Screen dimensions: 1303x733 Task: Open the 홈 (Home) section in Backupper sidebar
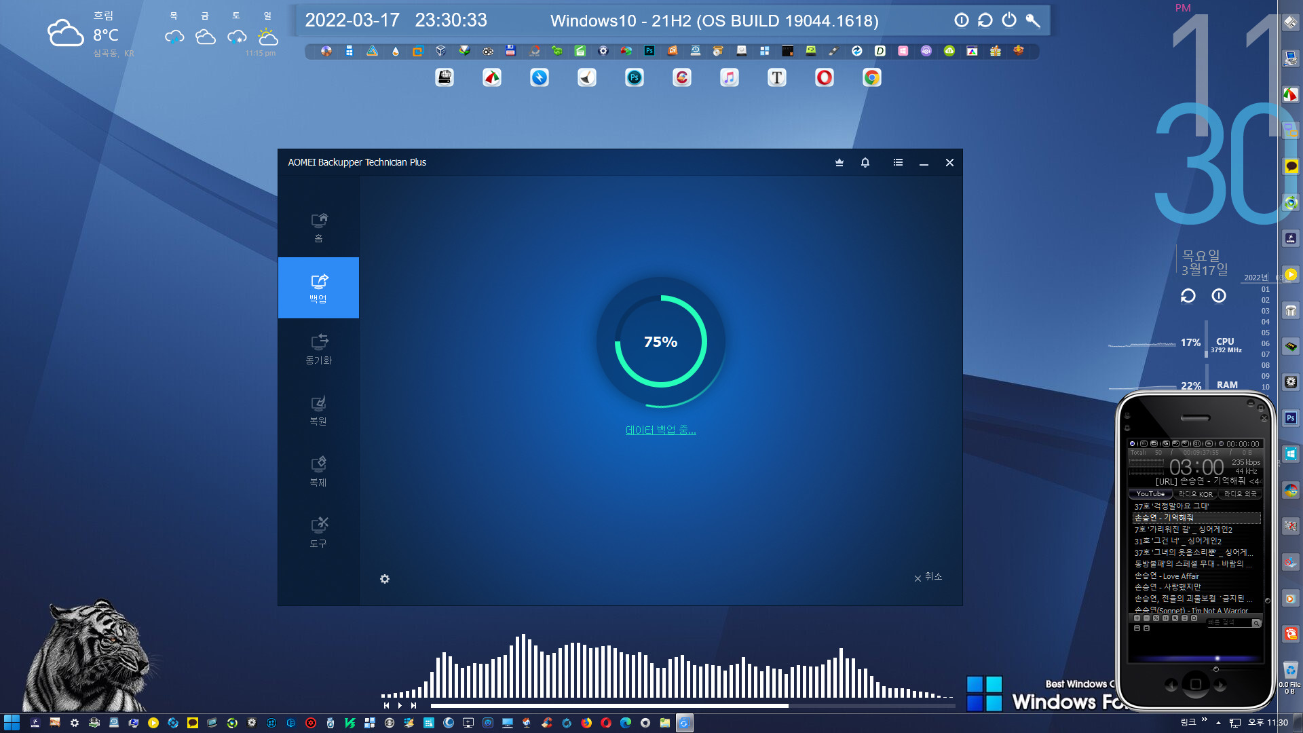pos(318,227)
